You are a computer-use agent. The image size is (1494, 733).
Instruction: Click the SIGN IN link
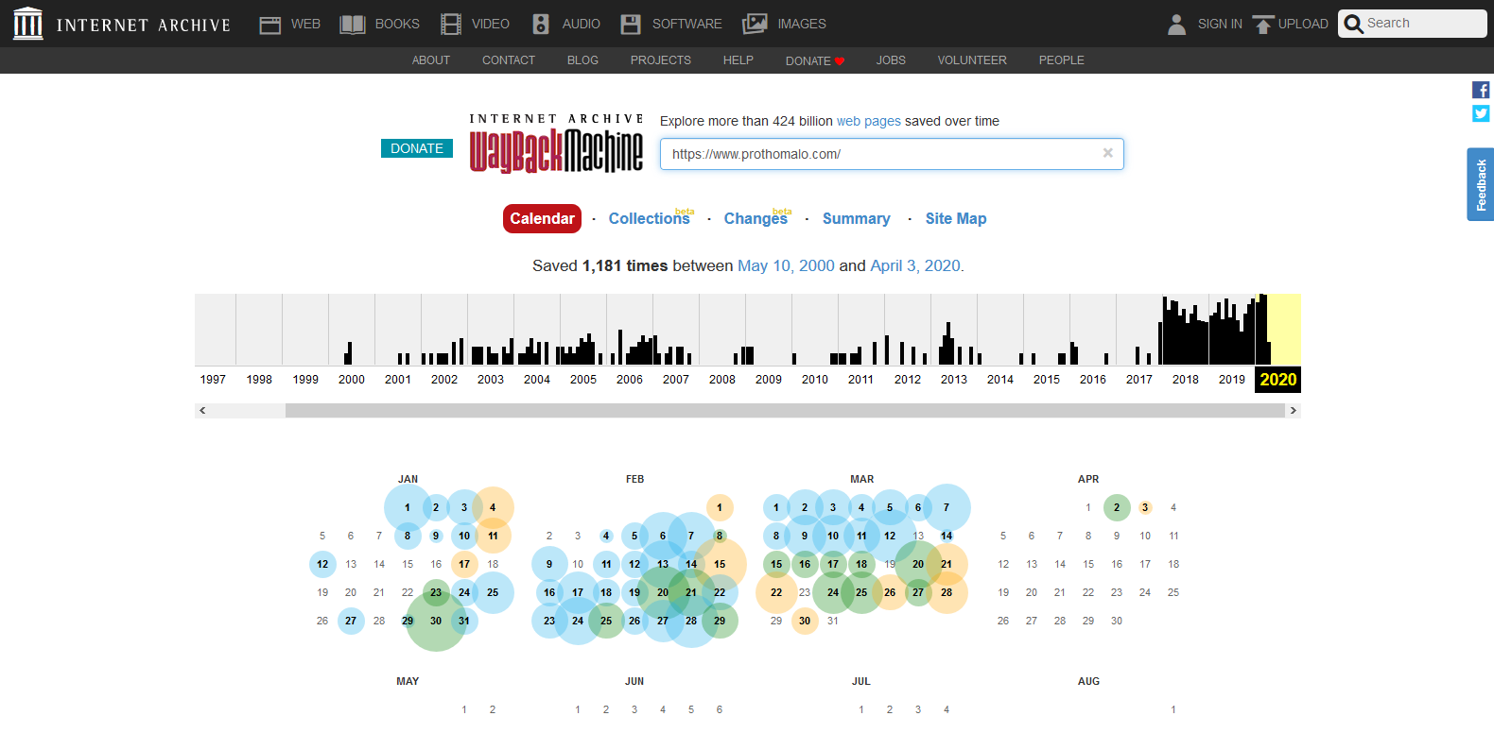pyautogui.click(x=1220, y=25)
